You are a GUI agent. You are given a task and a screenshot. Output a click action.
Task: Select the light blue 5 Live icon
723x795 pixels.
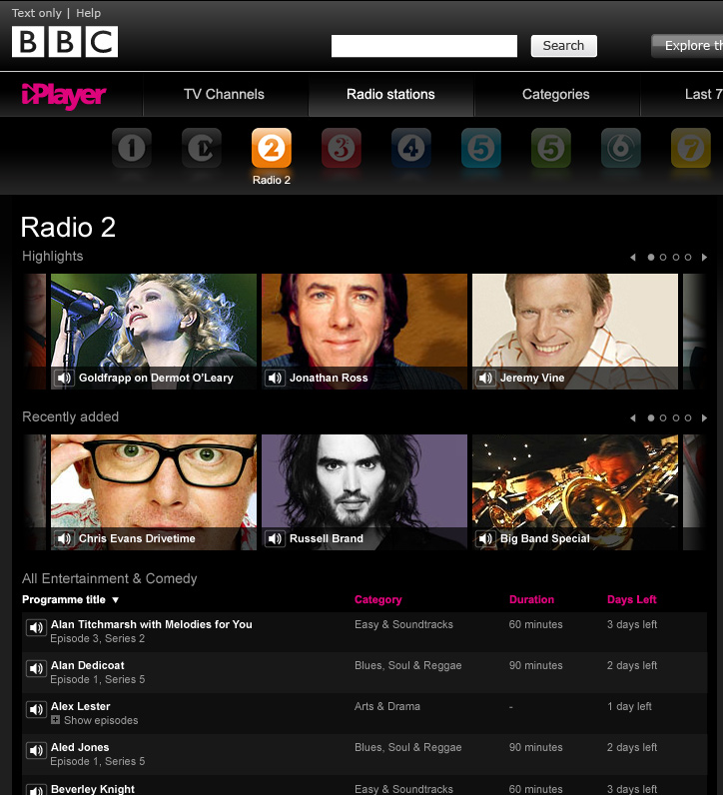click(481, 149)
